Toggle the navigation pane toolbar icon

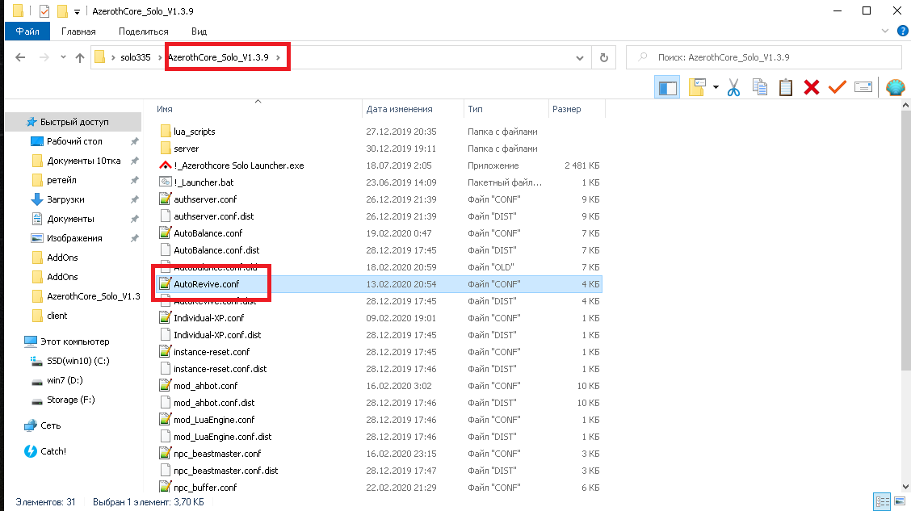[x=667, y=88]
